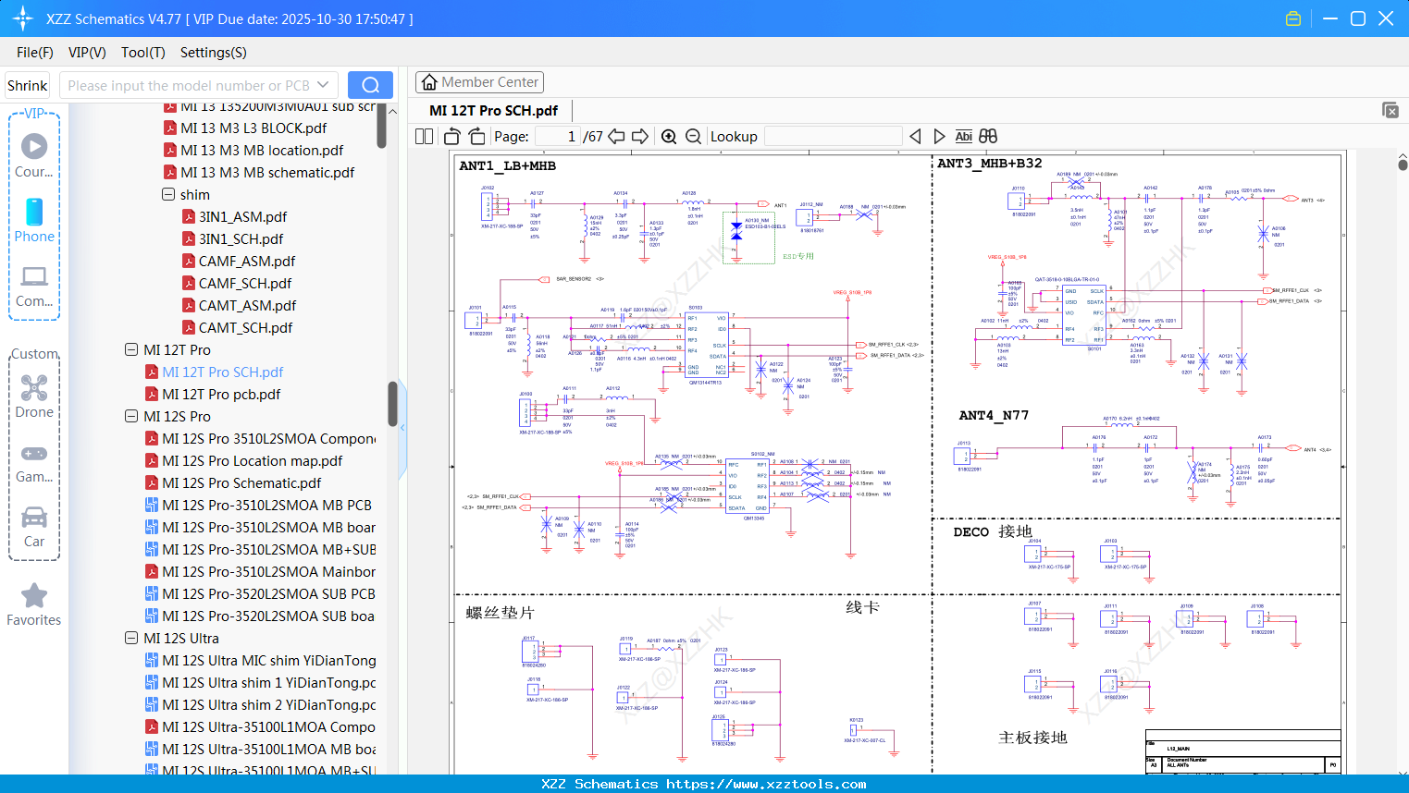Go to next page arrow
The image size is (1409, 793).
click(x=640, y=137)
